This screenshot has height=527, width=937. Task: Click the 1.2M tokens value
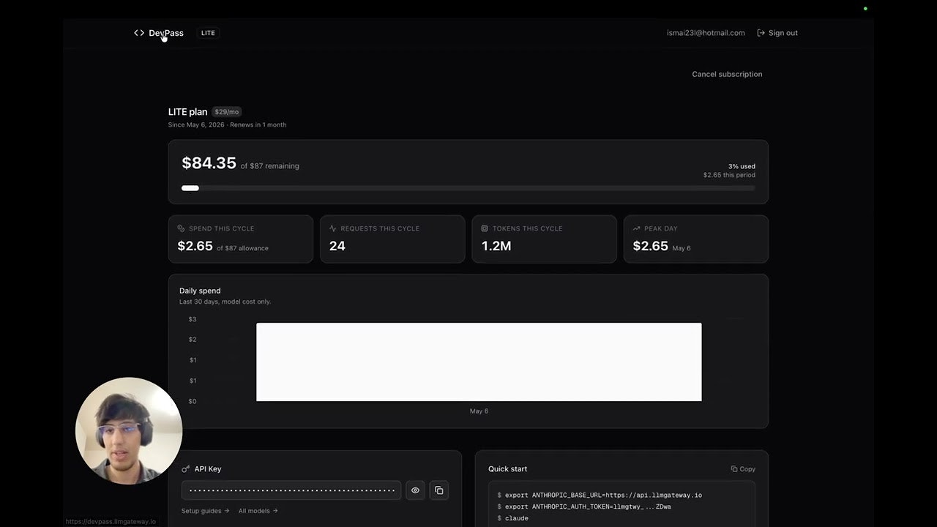496,246
